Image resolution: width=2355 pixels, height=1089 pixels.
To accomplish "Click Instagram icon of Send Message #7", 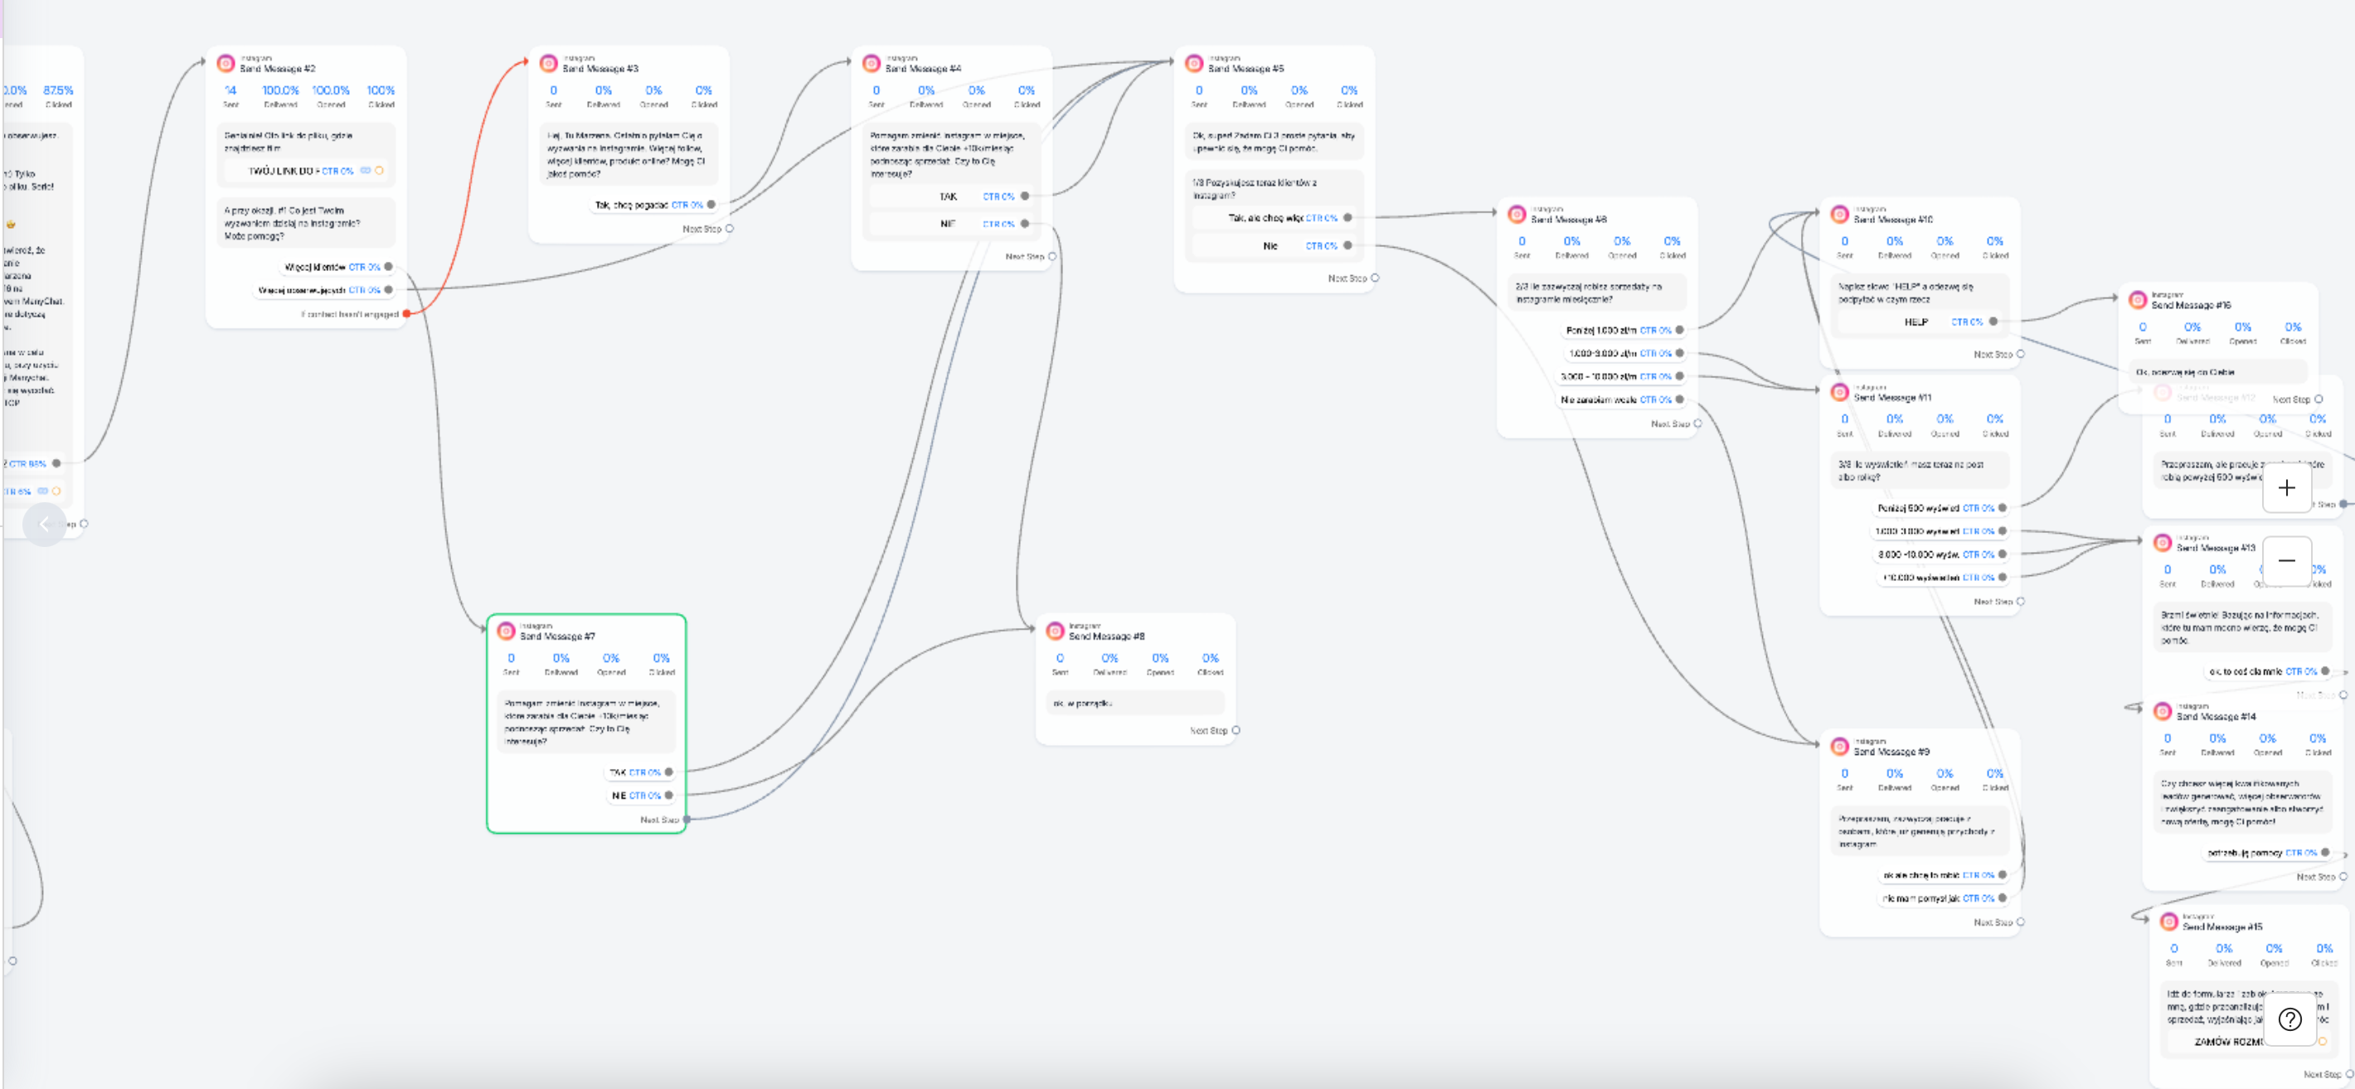I will [x=506, y=631].
